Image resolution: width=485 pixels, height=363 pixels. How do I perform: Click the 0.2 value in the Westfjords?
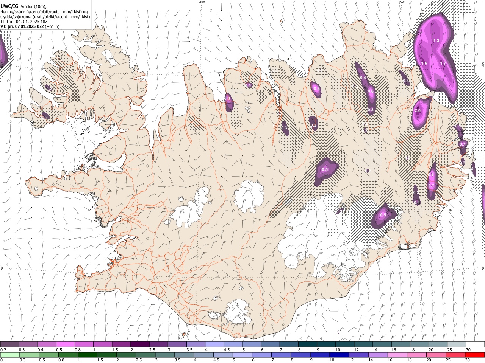[49, 88]
